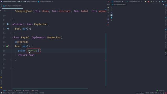
Task: Open the Favorites sidebar tab
Action: [x=1, y=74]
